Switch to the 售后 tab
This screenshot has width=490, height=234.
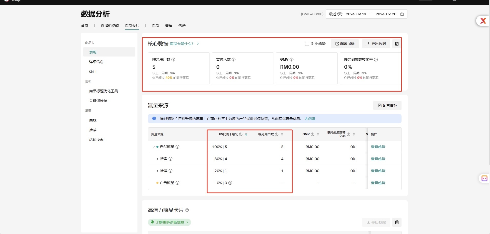tap(182, 26)
